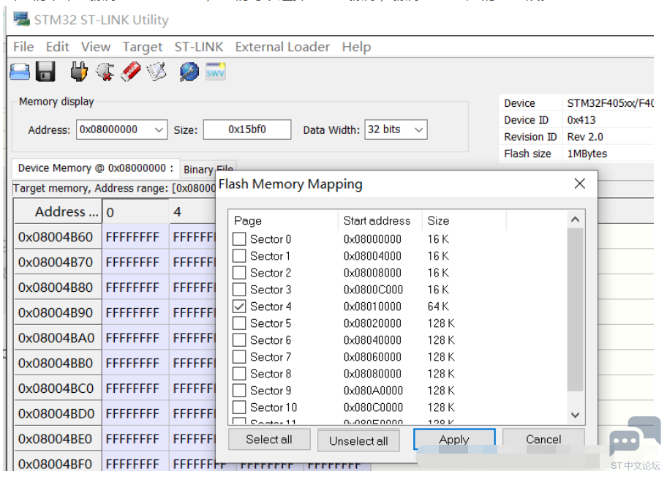This screenshot has width=667, height=477.
Task: Click the Cancel button
Action: coord(543,440)
